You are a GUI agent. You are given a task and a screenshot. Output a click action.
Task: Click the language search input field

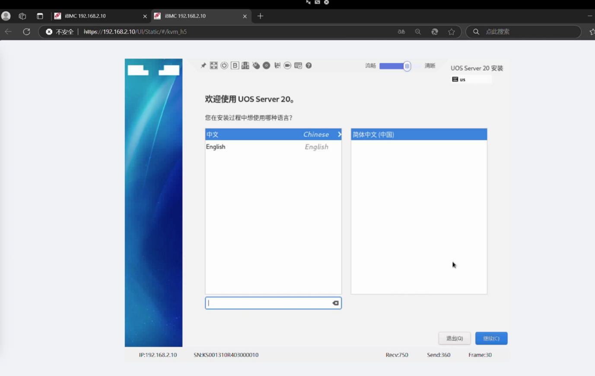pos(268,303)
